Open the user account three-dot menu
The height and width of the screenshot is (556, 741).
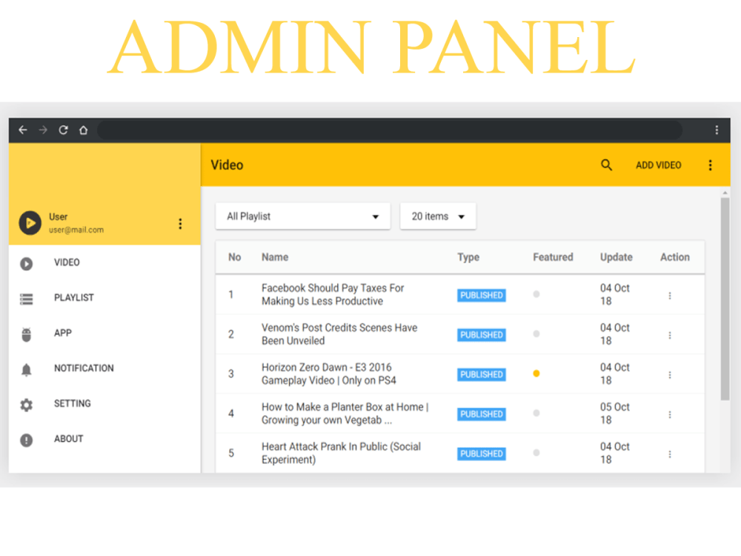(180, 224)
